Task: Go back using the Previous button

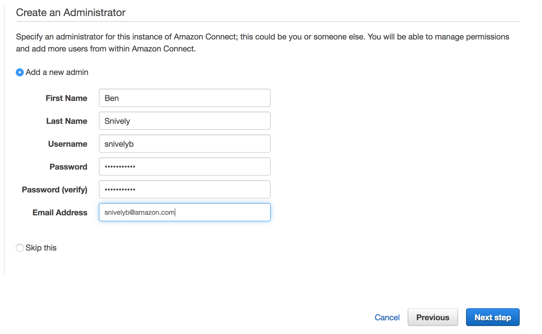Action: [433, 317]
